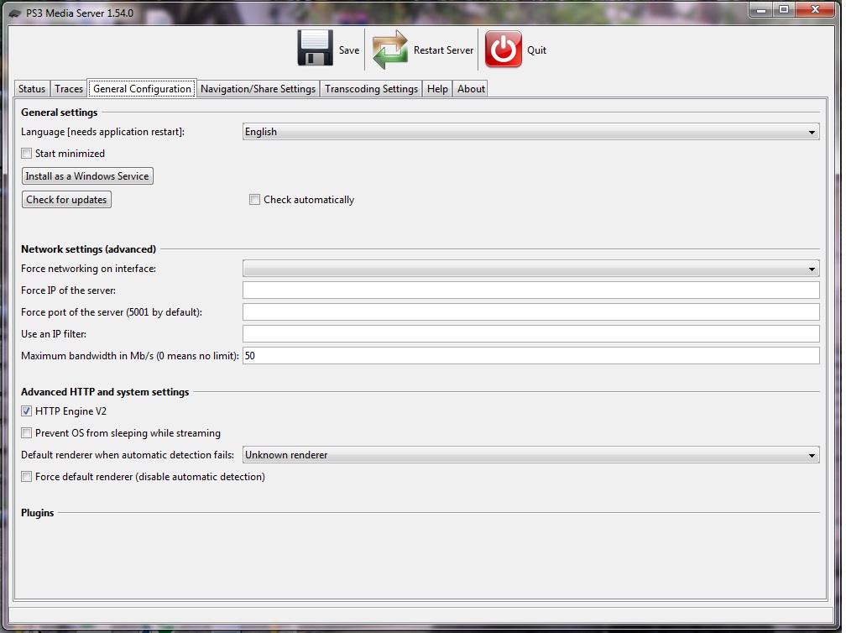Click the Maximum bandwidth in Mb/s label
Viewport: 846px width, 633px height.
(x=130, y=356)
